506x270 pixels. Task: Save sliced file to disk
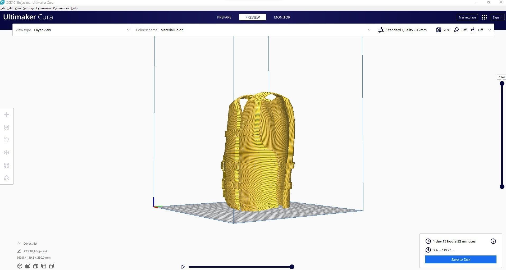click(x=461, y=259)
